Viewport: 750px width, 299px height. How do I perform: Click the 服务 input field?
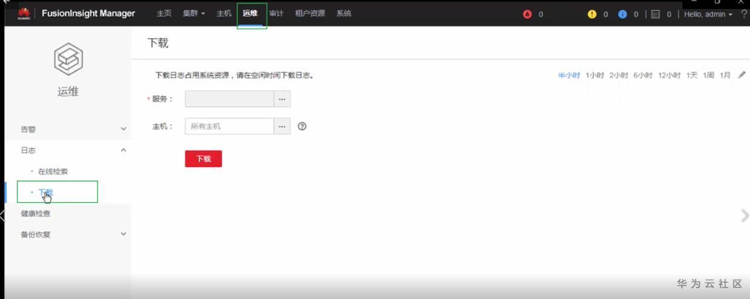pos(229,99)
